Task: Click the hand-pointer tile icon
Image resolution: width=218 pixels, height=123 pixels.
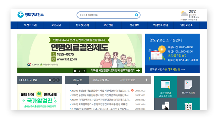Action: [x=165, y=106]
